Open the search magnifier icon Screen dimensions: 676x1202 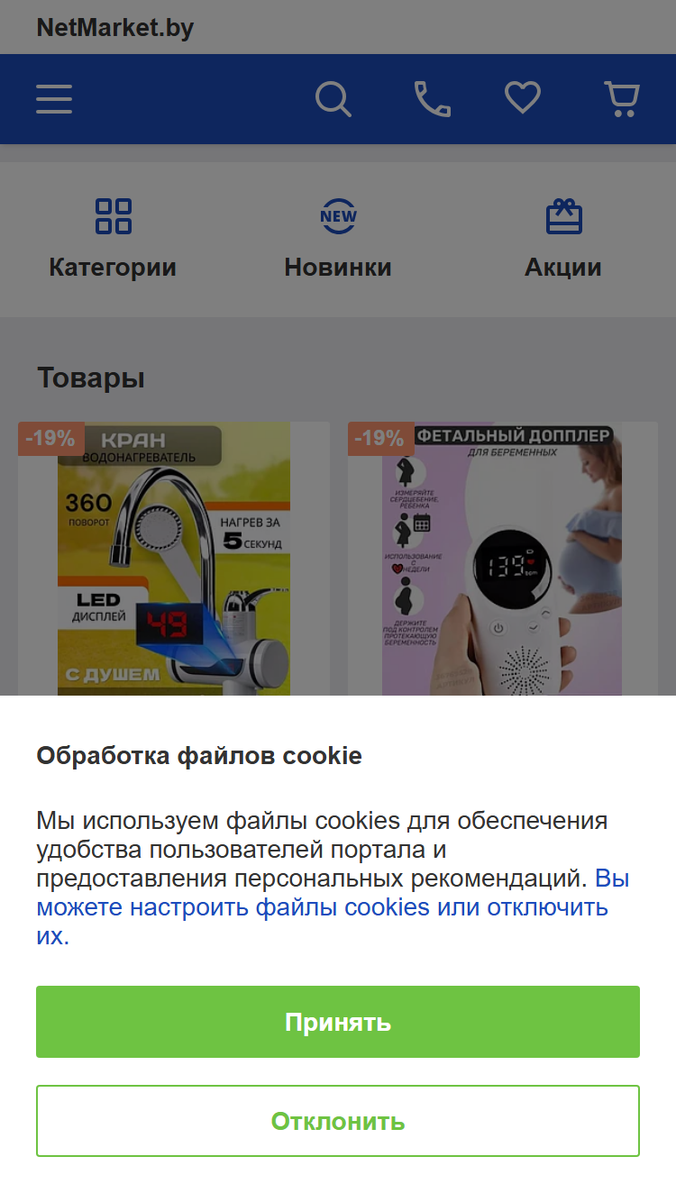tap(333, 99)
